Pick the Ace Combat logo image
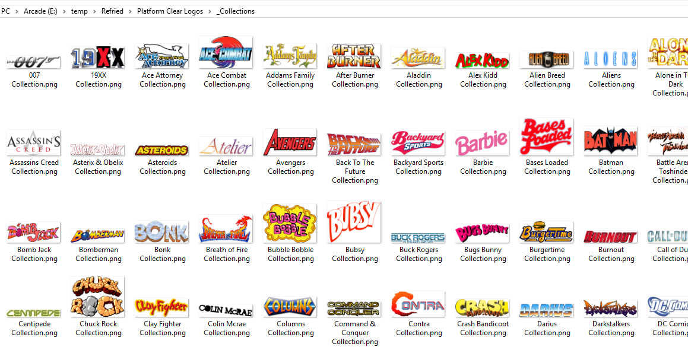 tap(226, 52)
